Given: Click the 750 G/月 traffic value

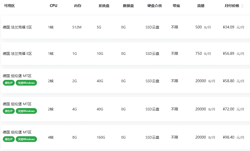Looking at the screenshot, I should tap(203, 54).
